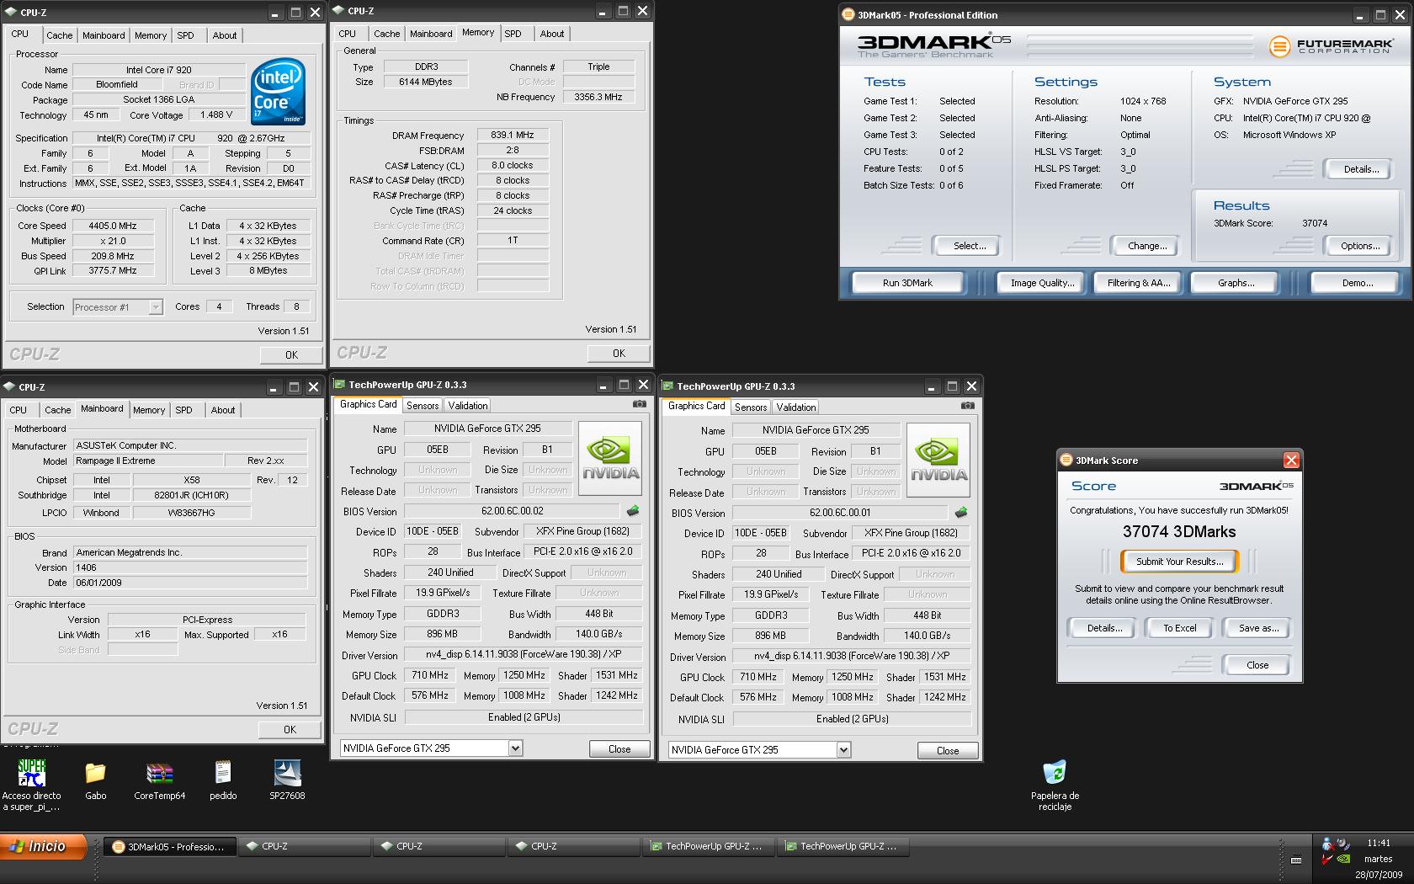
Task: Click the Futuremark Corporation logo
Action: [1330, 45]
